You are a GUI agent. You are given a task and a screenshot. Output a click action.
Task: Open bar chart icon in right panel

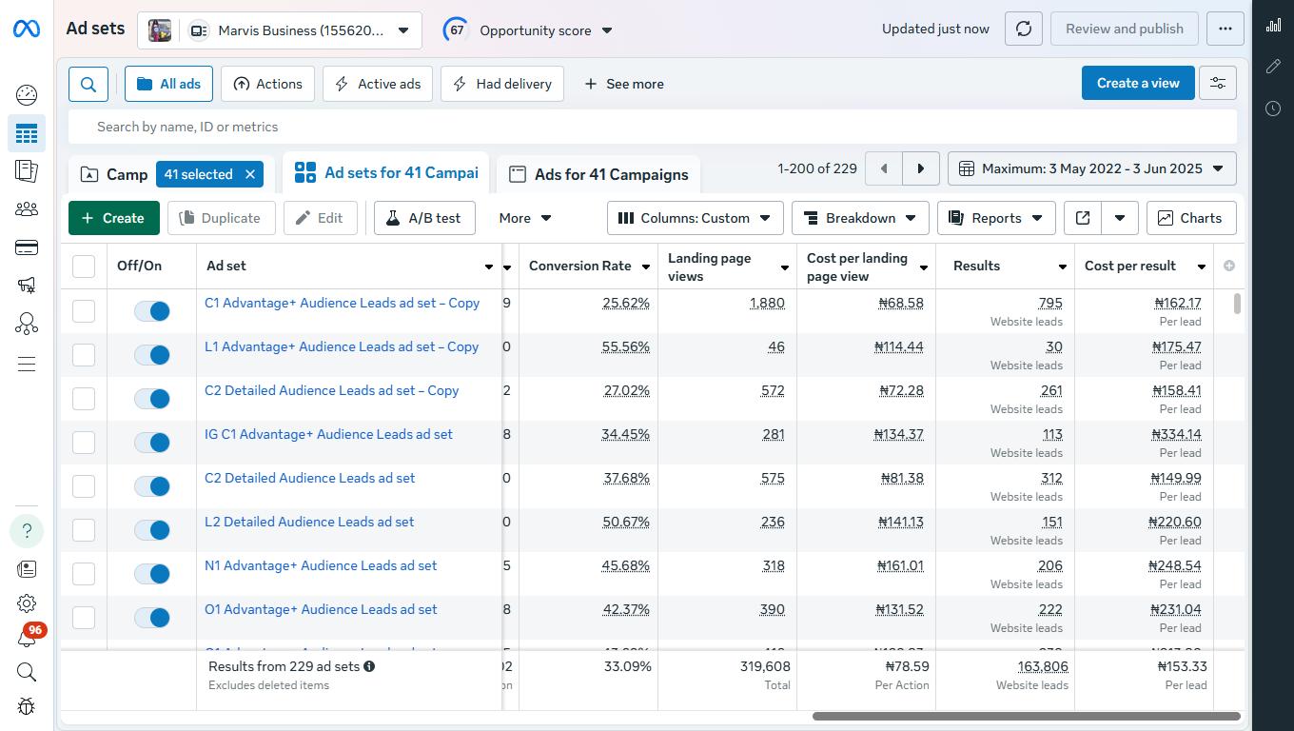1273,25
